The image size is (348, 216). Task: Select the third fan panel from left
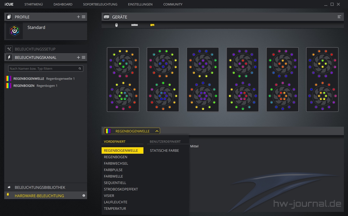[x=203, y=80]
